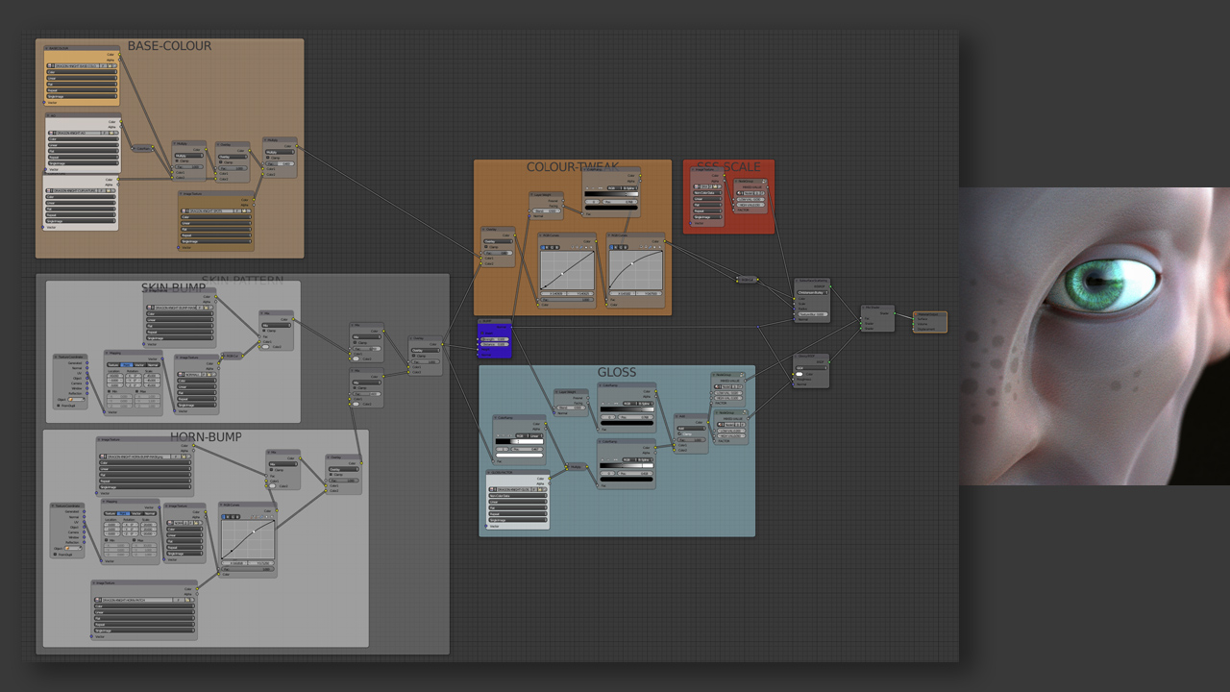The image size is (1230, 692).
Task: Collapse the AO node with header triangle
Action: 48,115
